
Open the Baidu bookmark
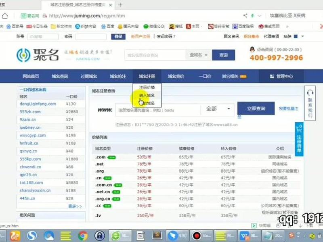coord(108,26)
